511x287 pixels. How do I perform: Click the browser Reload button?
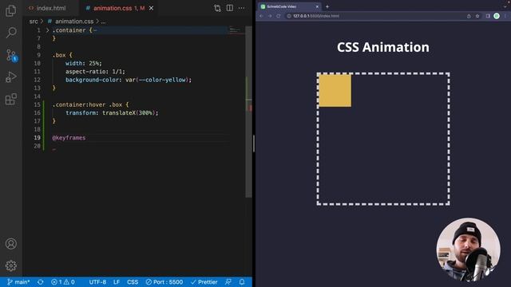[279, 16]
